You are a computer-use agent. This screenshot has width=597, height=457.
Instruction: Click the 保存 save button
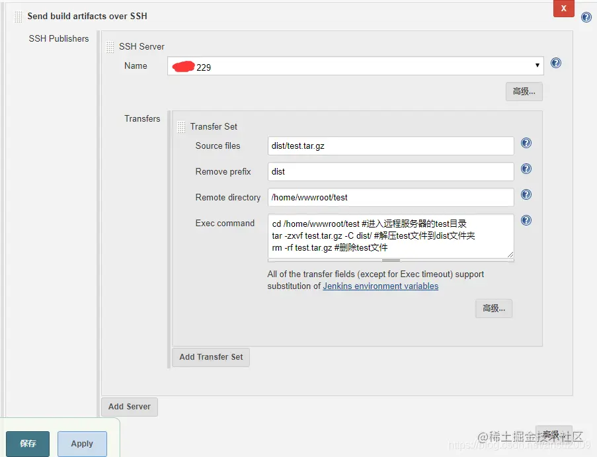click(x=28, y=444)
